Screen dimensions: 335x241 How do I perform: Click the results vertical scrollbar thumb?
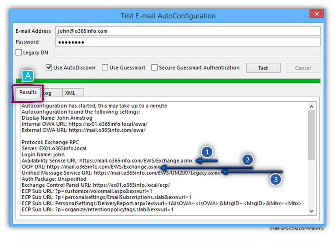tap(311, 135)
